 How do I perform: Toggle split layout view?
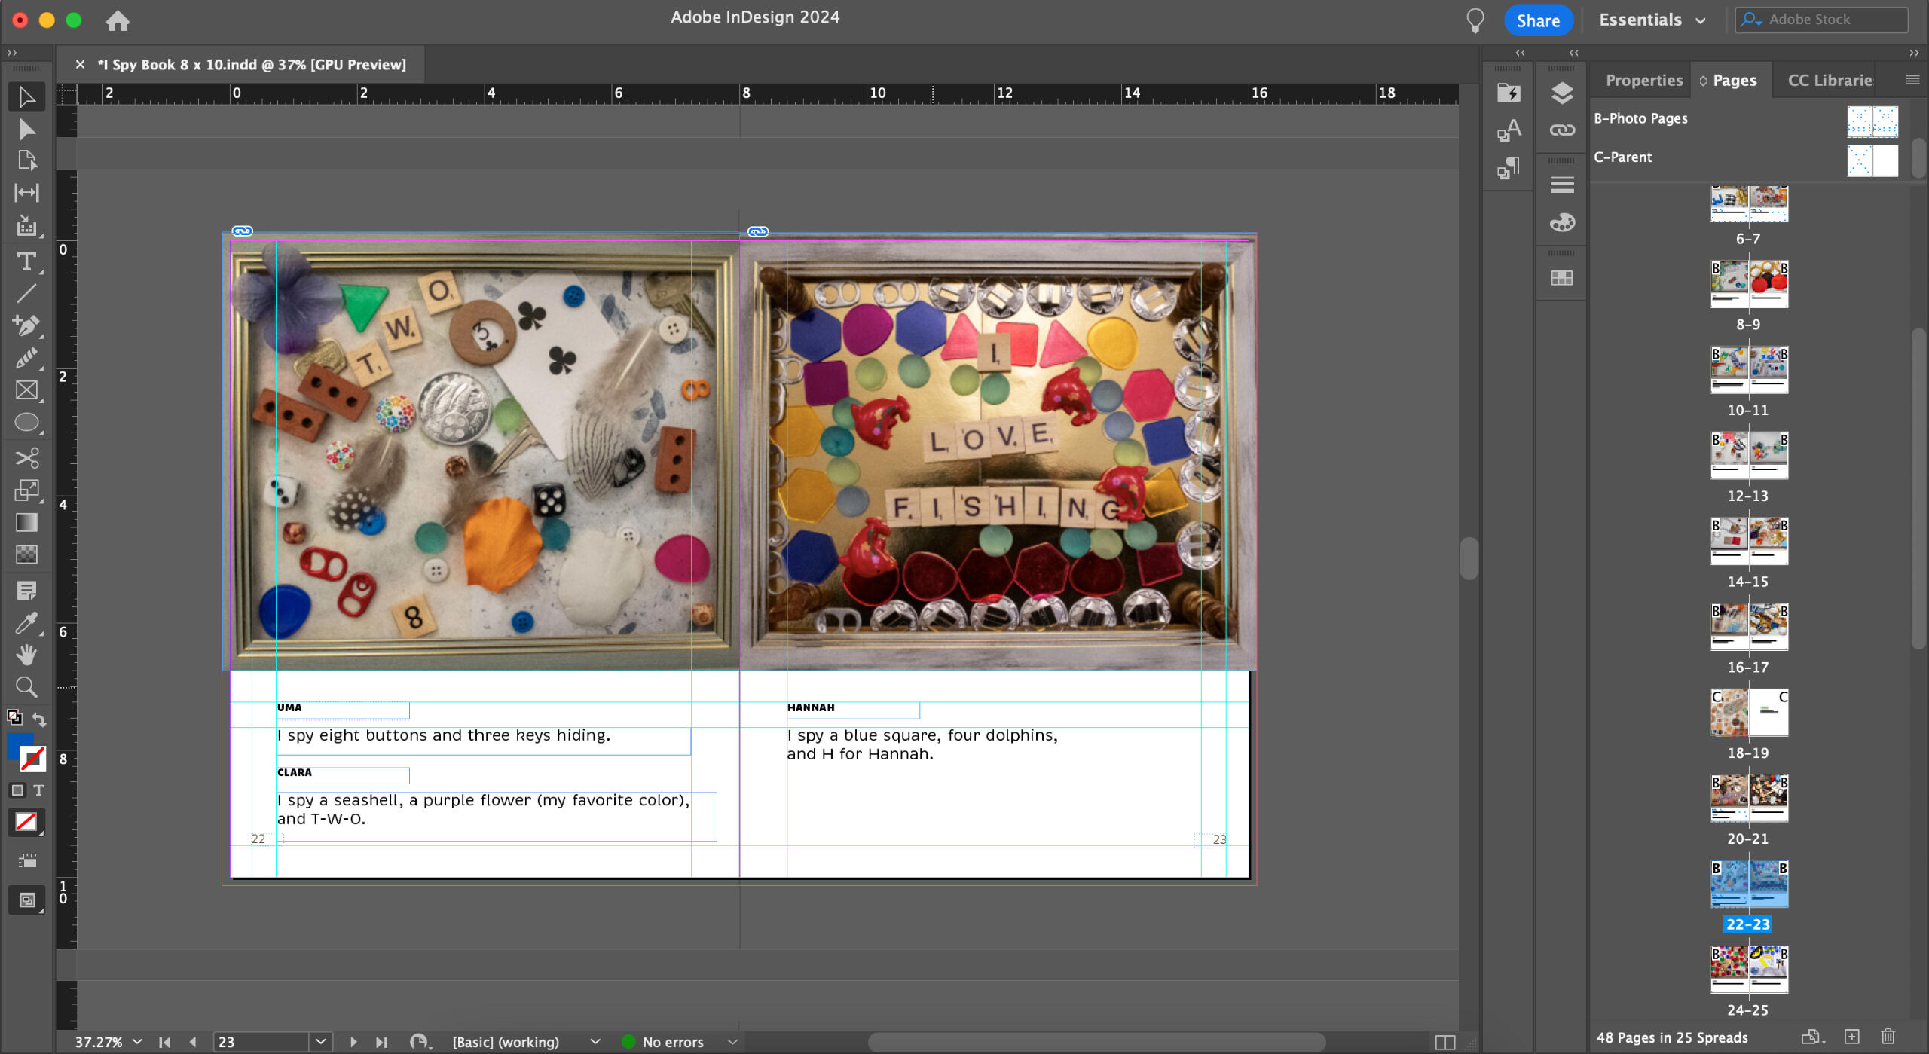pyautogui.click(x=1444, y=1042)
